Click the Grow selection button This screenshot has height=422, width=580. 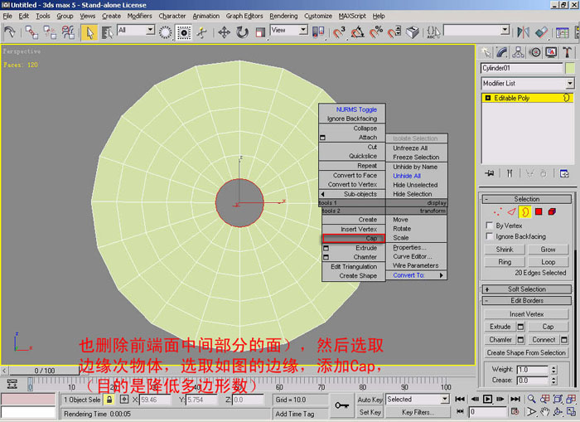548,250
